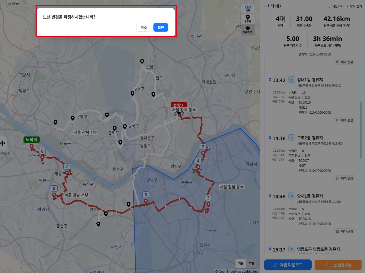Image resolution: width=365 pixels, height=273 pixels.
Task: Click 배차 변경 for 양재1동 경유지
Action: 345,231
